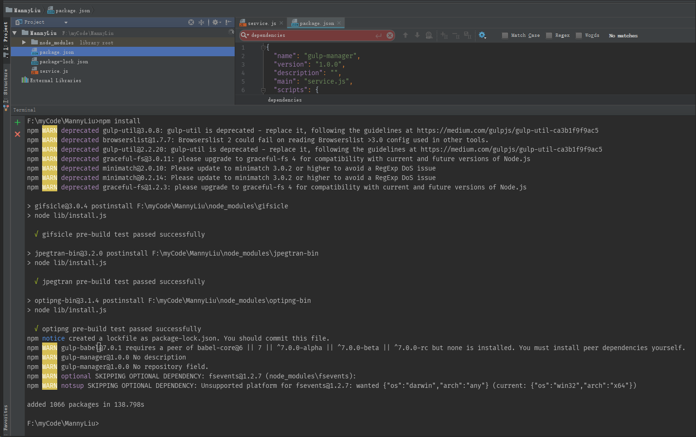Close the service.js tab

[x=282, y=23]
